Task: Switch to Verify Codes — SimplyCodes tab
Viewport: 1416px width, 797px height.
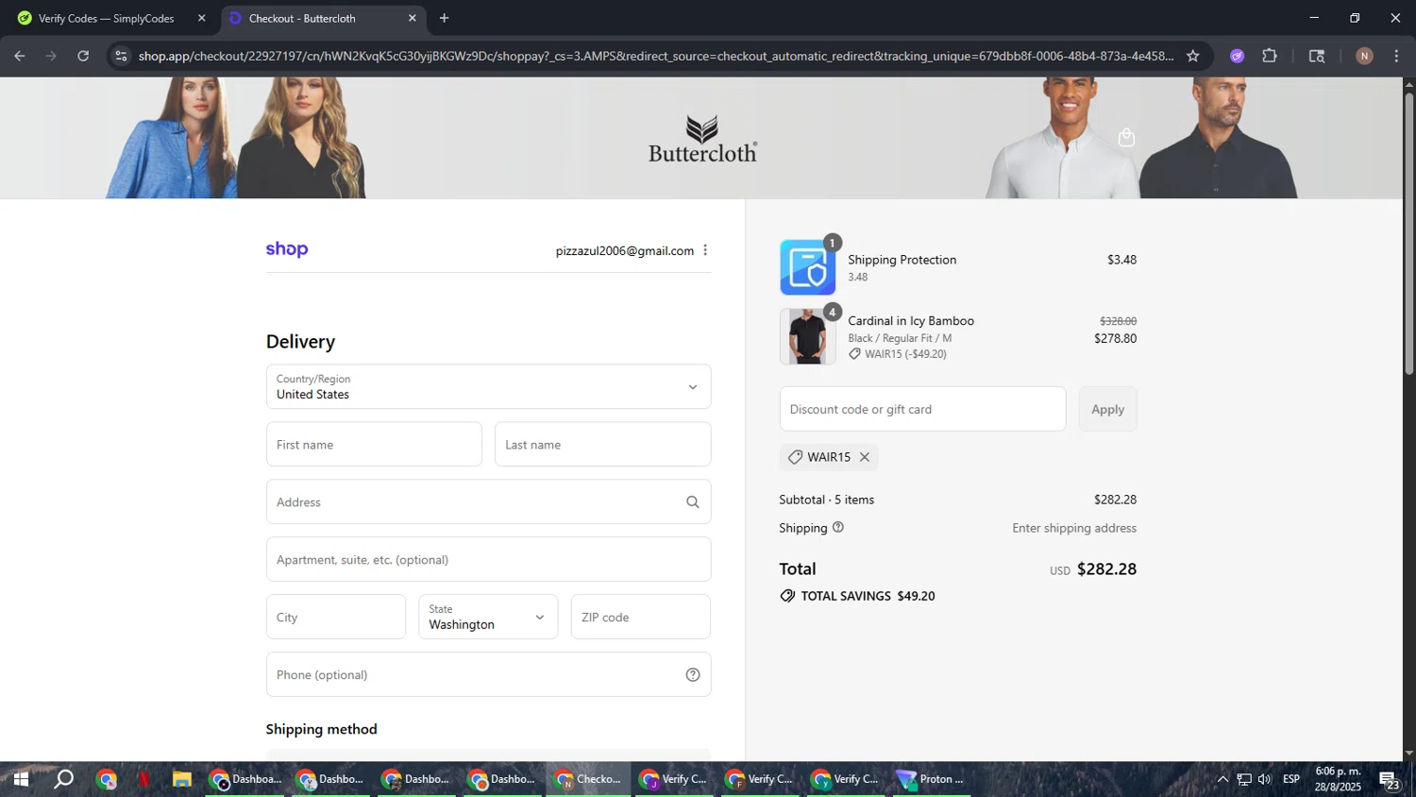Action: pyautogui.click(x=106, y=18)
